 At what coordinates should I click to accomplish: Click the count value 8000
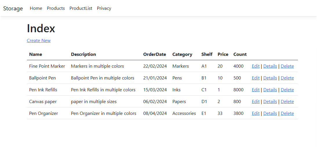tap(239, 90)
